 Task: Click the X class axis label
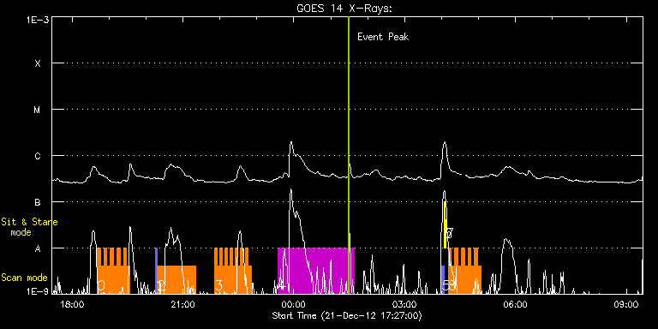click(x=38, y=63)
